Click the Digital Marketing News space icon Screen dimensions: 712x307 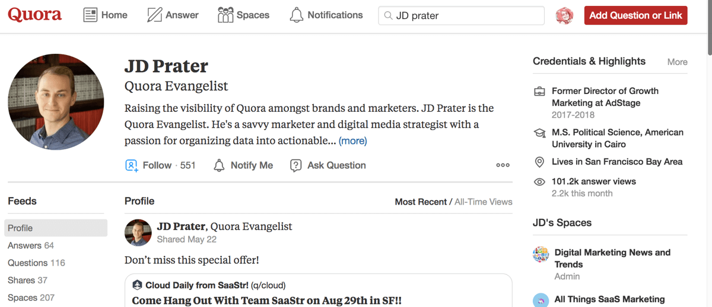pos(541,255)
